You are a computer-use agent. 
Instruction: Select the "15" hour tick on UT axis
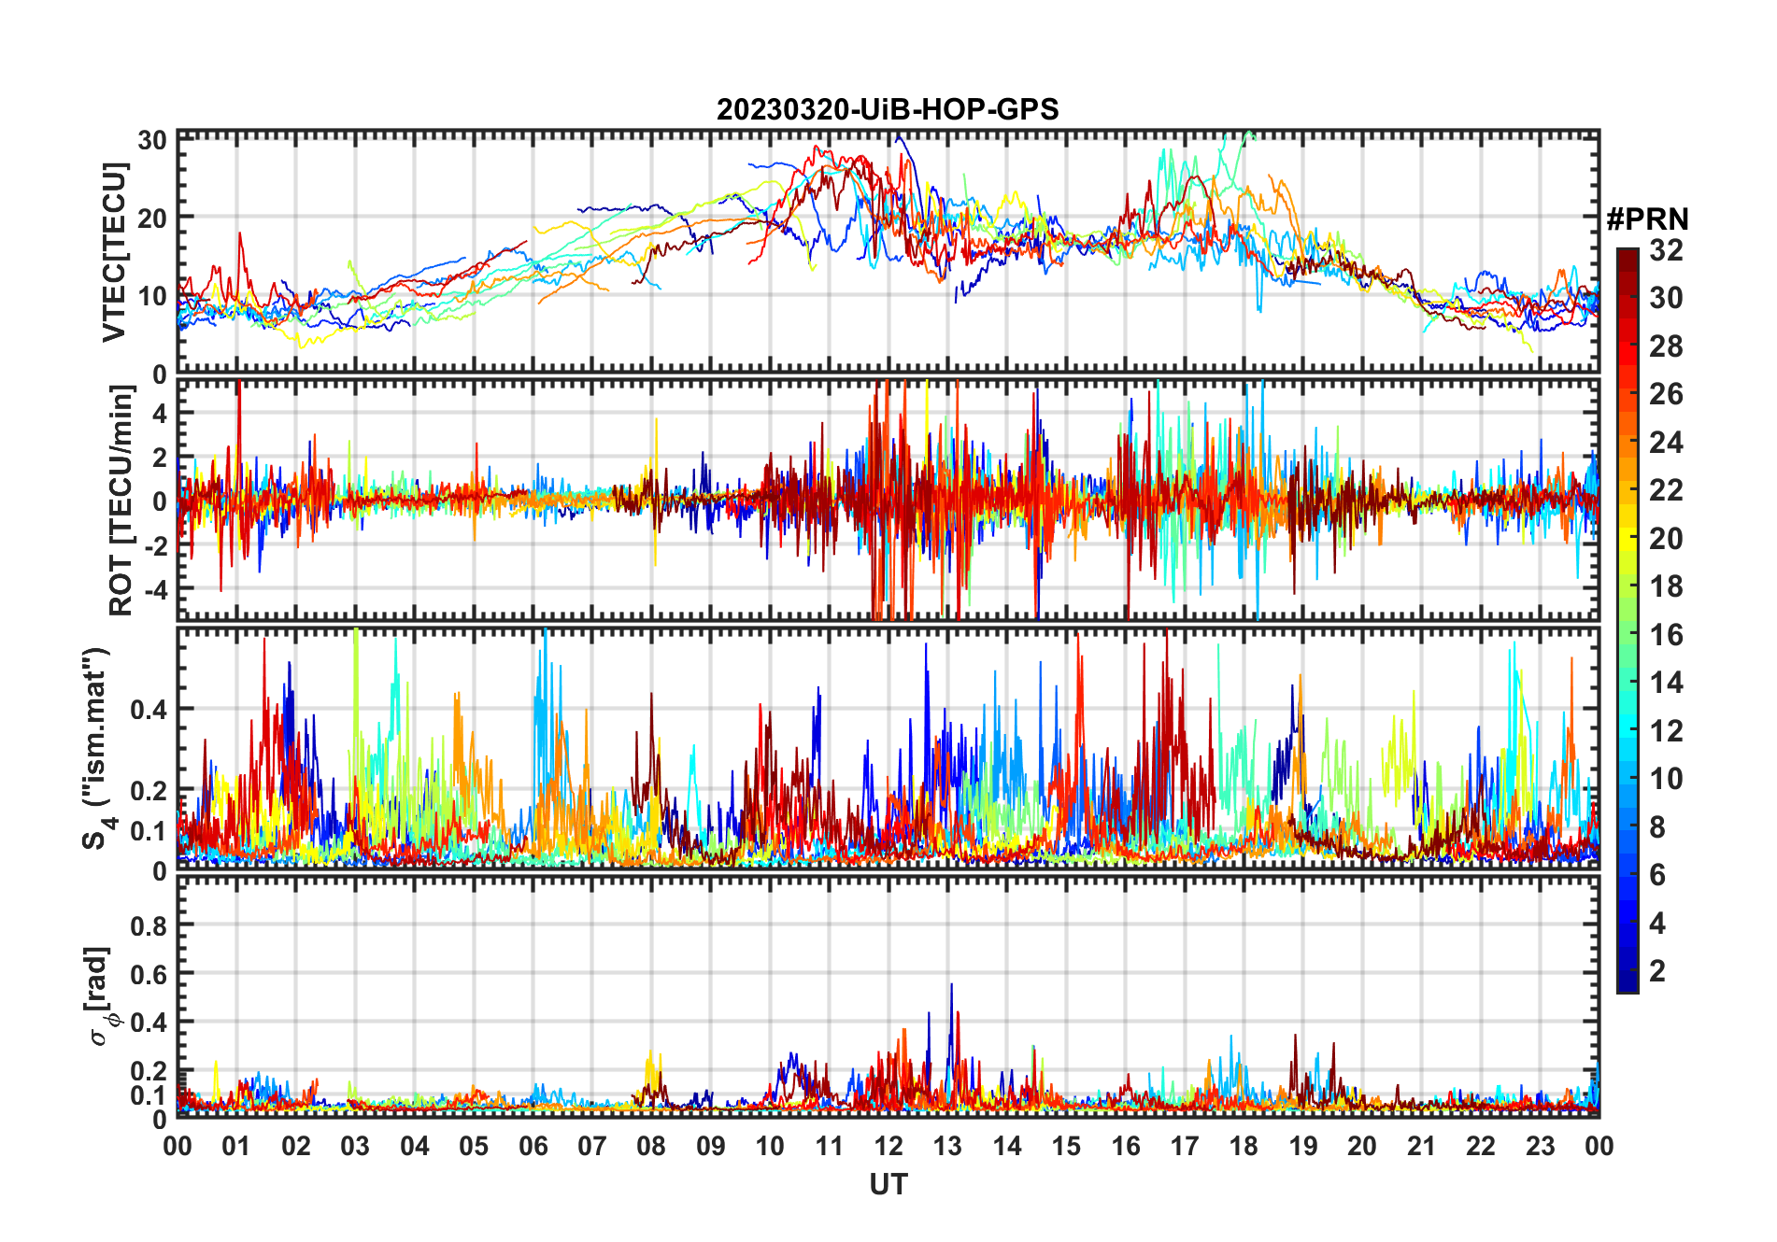coord(1066,1146)
